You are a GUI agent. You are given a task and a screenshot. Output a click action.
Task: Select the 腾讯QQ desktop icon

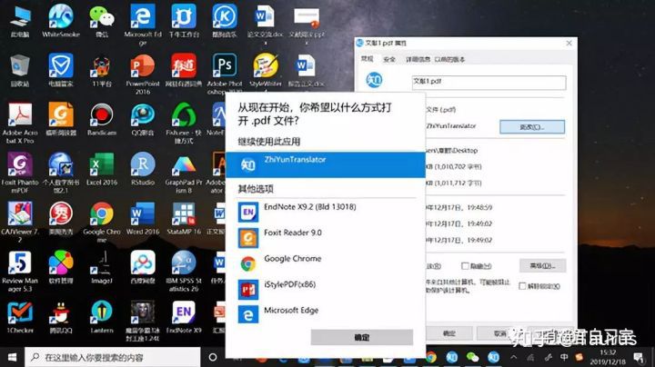coord(61,317)
